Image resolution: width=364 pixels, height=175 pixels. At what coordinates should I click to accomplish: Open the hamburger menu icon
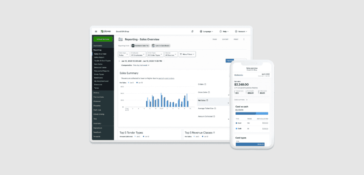coord(96,32)
